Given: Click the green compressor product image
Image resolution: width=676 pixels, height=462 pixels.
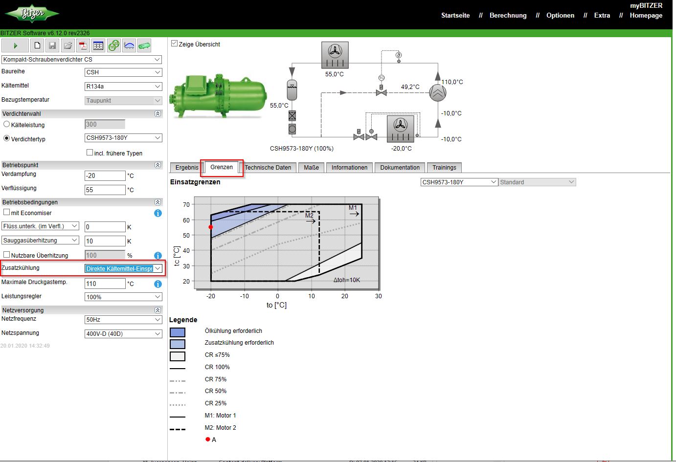Looking at the screenshot, I should point(219,96).
